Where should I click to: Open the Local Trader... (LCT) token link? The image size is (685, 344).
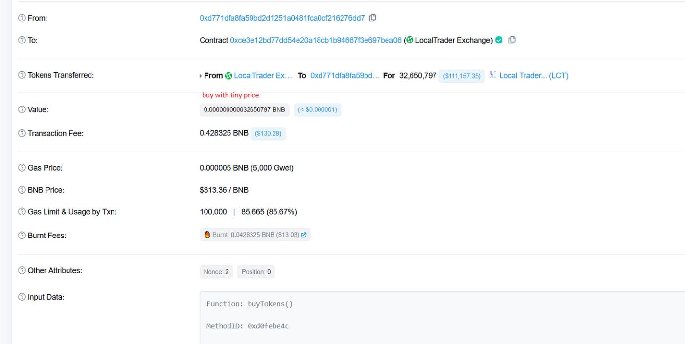(x=533, y=76)
